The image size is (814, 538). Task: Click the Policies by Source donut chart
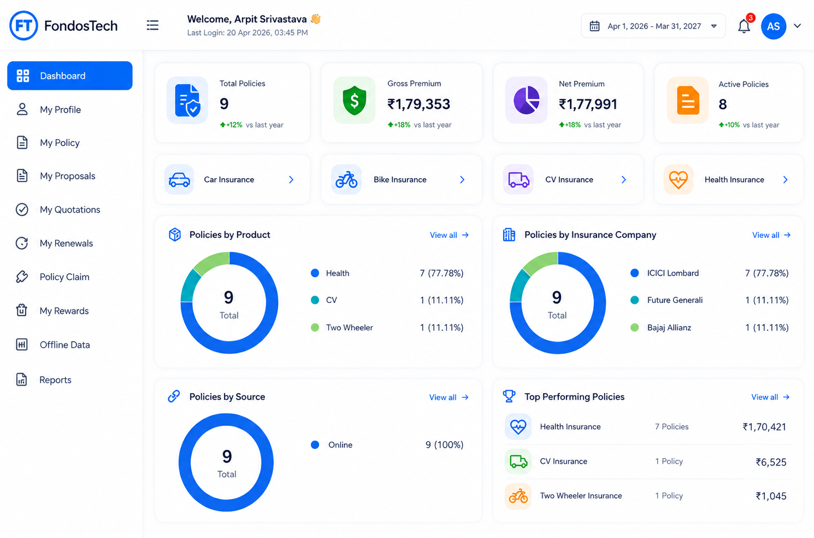[x=226, y=463]
